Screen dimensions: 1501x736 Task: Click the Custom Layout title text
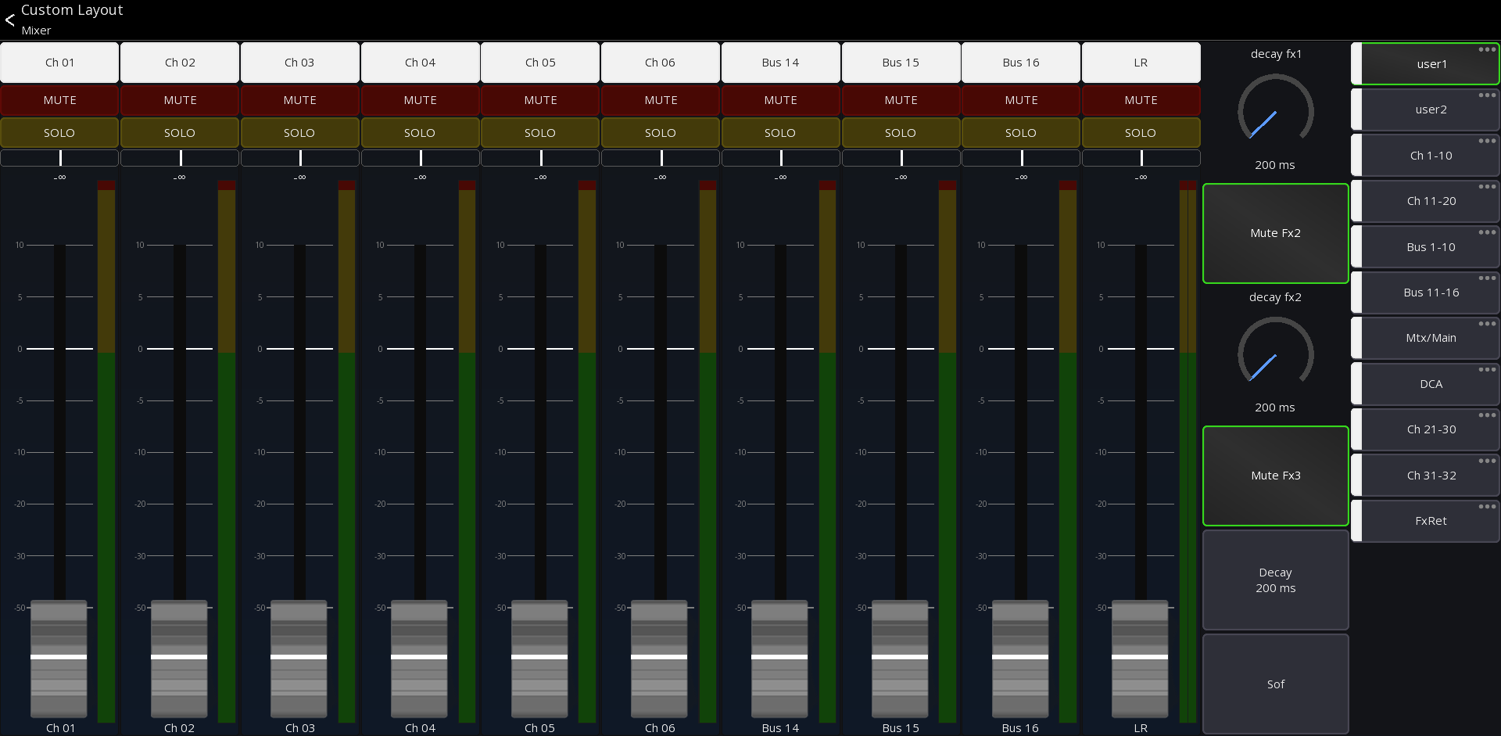coord(72,10)
